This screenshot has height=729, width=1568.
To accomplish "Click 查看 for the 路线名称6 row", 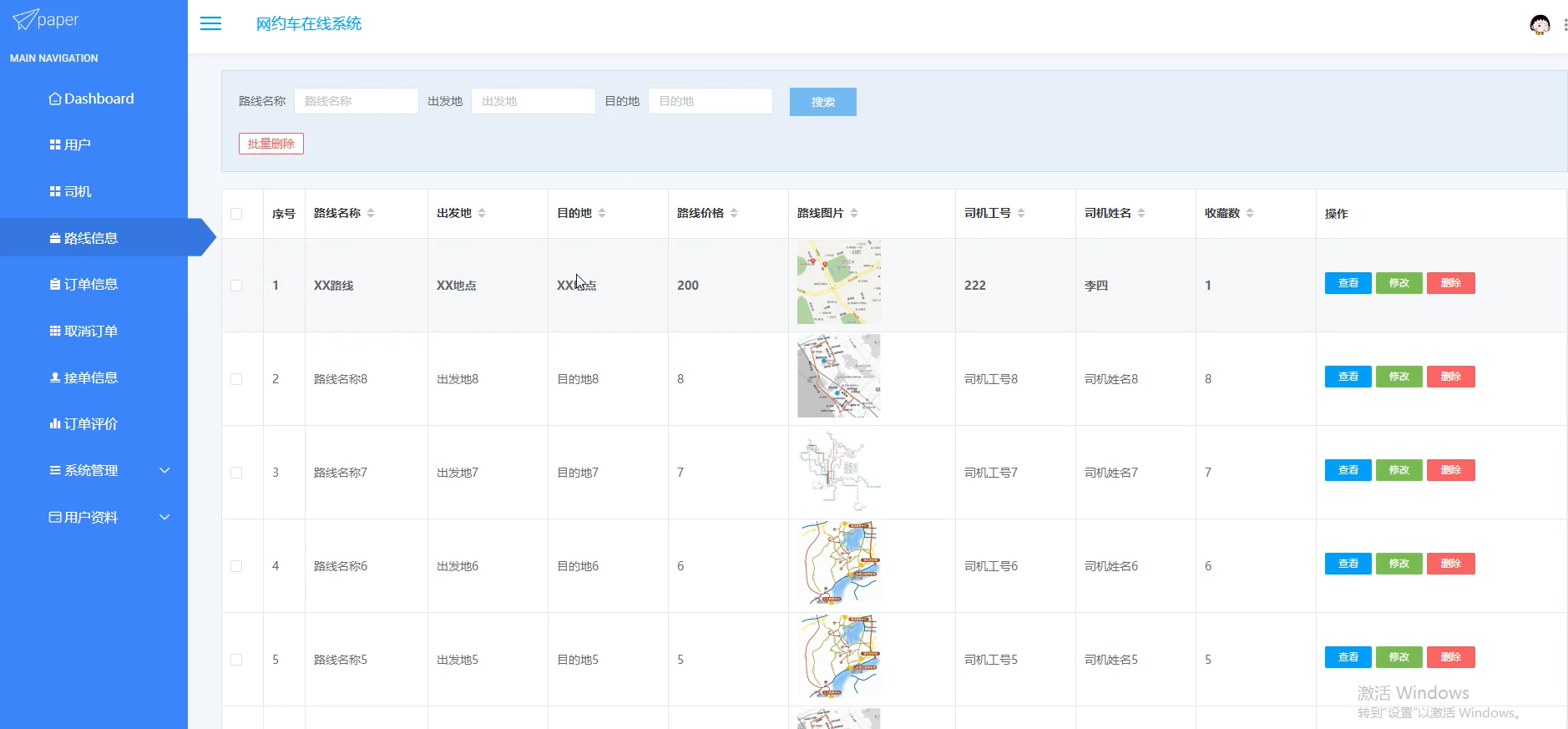I will tap(1348, 564).
